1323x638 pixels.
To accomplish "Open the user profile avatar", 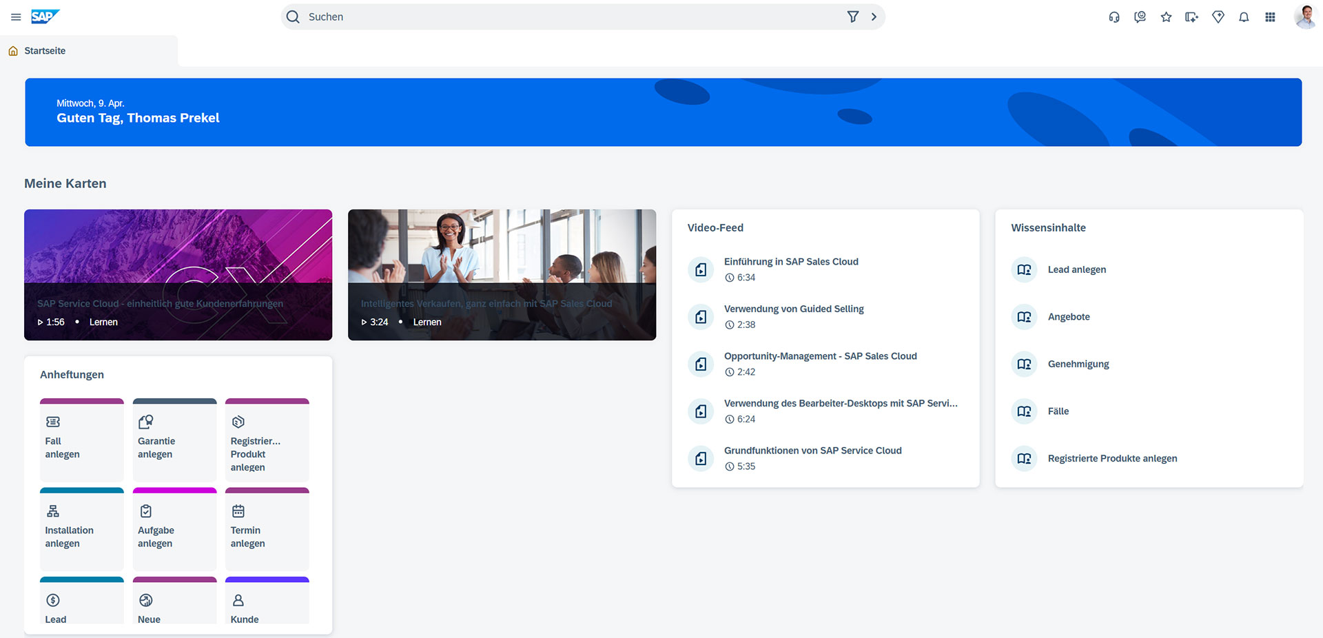I will (1305, 17).
